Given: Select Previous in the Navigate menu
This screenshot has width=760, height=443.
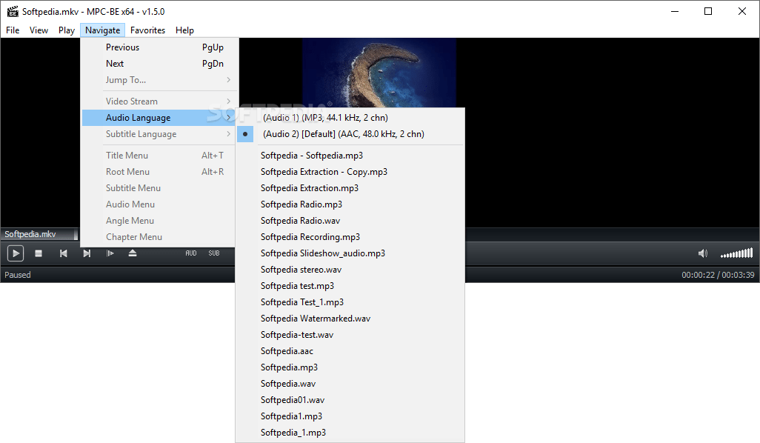Looking at the screenshot, I should tap(122, 47).
